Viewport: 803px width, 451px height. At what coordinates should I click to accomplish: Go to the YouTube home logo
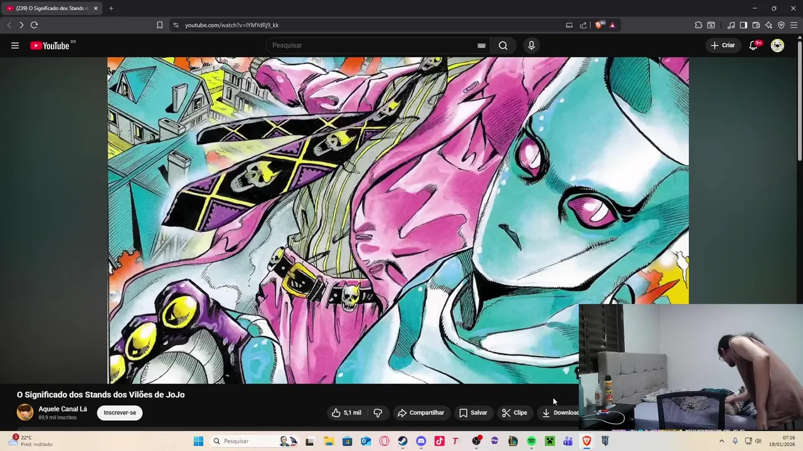pyautogui.click(x=50, y=45)
